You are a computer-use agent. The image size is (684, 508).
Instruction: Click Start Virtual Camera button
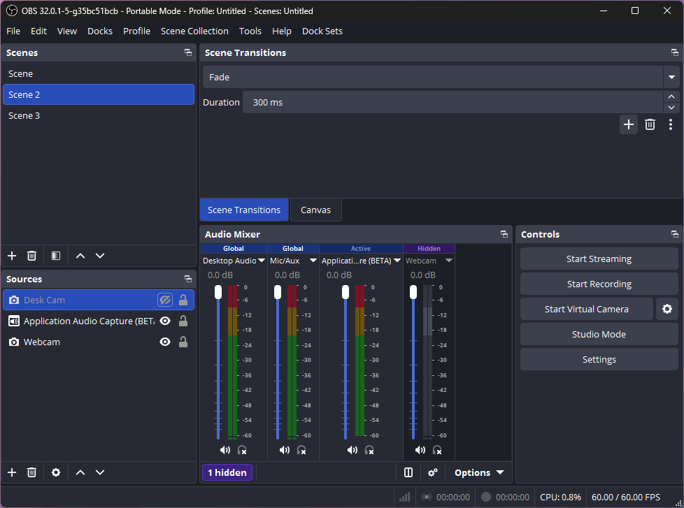click(x=587, y=310)
